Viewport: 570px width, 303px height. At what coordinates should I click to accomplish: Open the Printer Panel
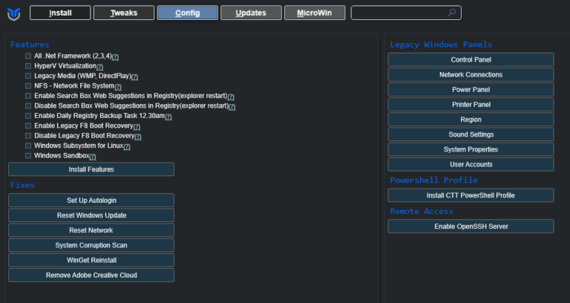(x=471, y=105)
